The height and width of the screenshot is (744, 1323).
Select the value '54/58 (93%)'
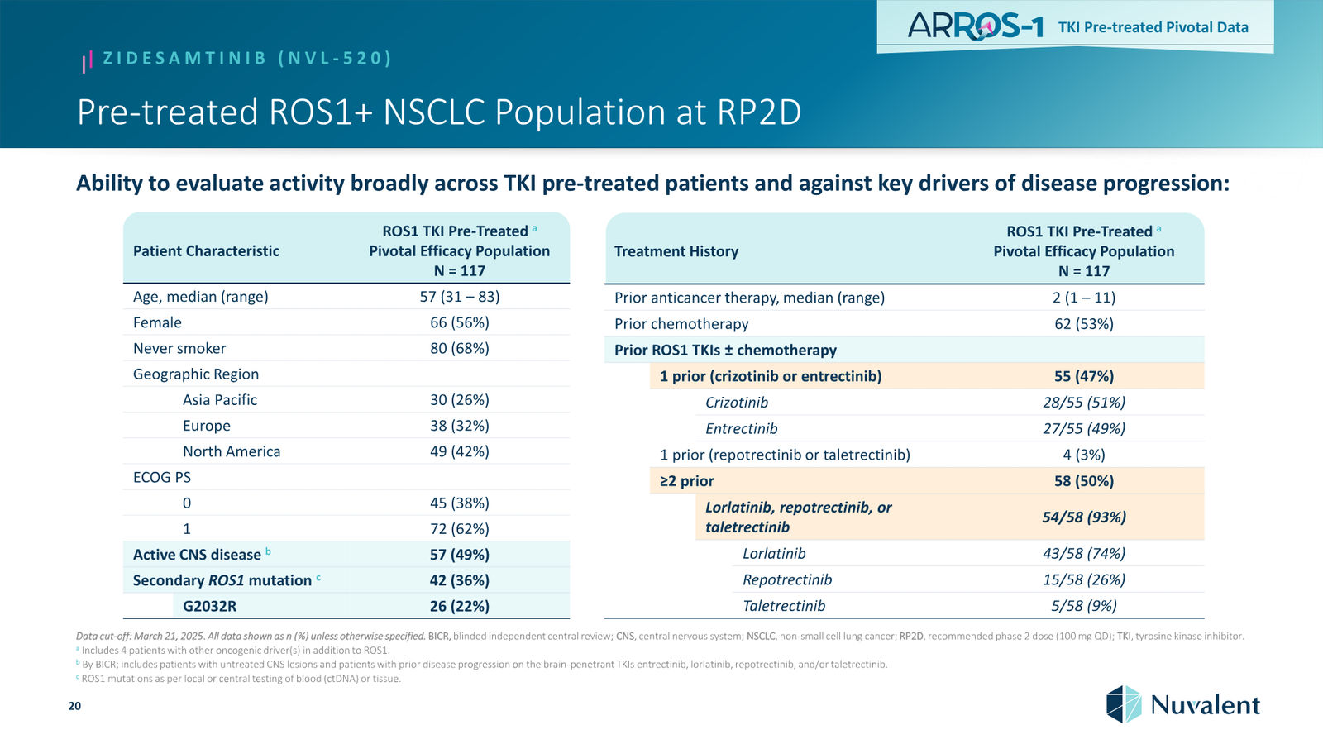point(1084,517)
